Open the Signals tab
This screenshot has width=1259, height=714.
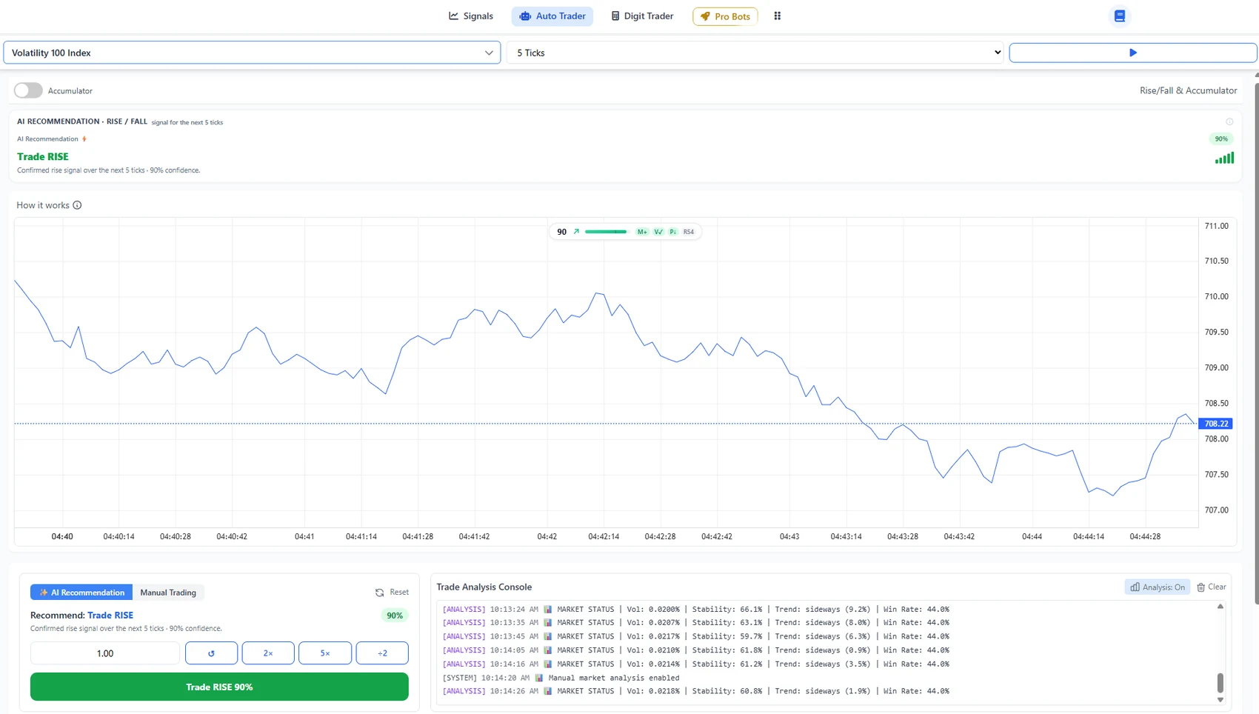point(471,16)
